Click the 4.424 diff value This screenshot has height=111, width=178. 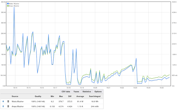tap(70, 106)
